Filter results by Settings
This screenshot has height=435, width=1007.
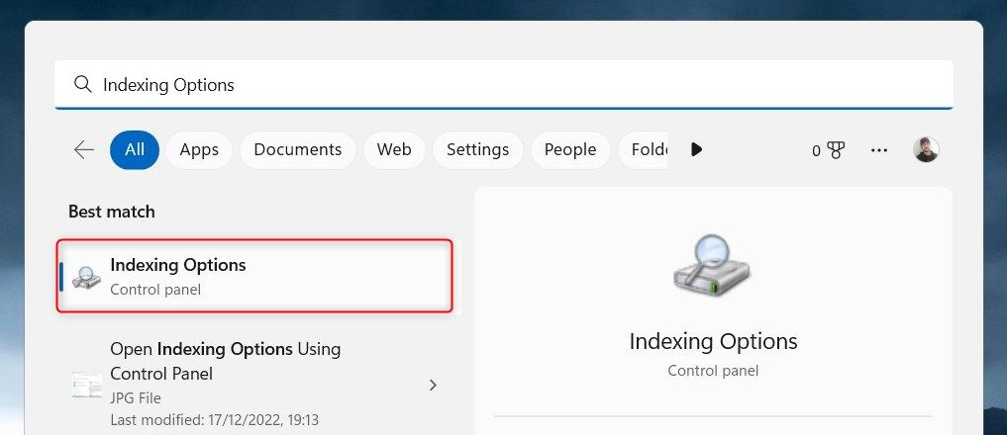pos(477,149)
